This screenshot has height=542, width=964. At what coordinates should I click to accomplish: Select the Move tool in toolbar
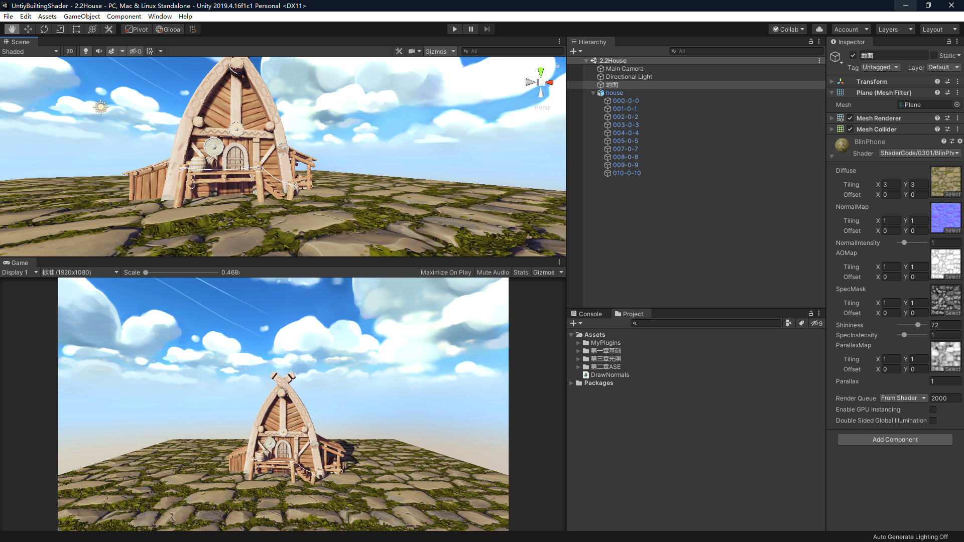[x=28, y=29]
